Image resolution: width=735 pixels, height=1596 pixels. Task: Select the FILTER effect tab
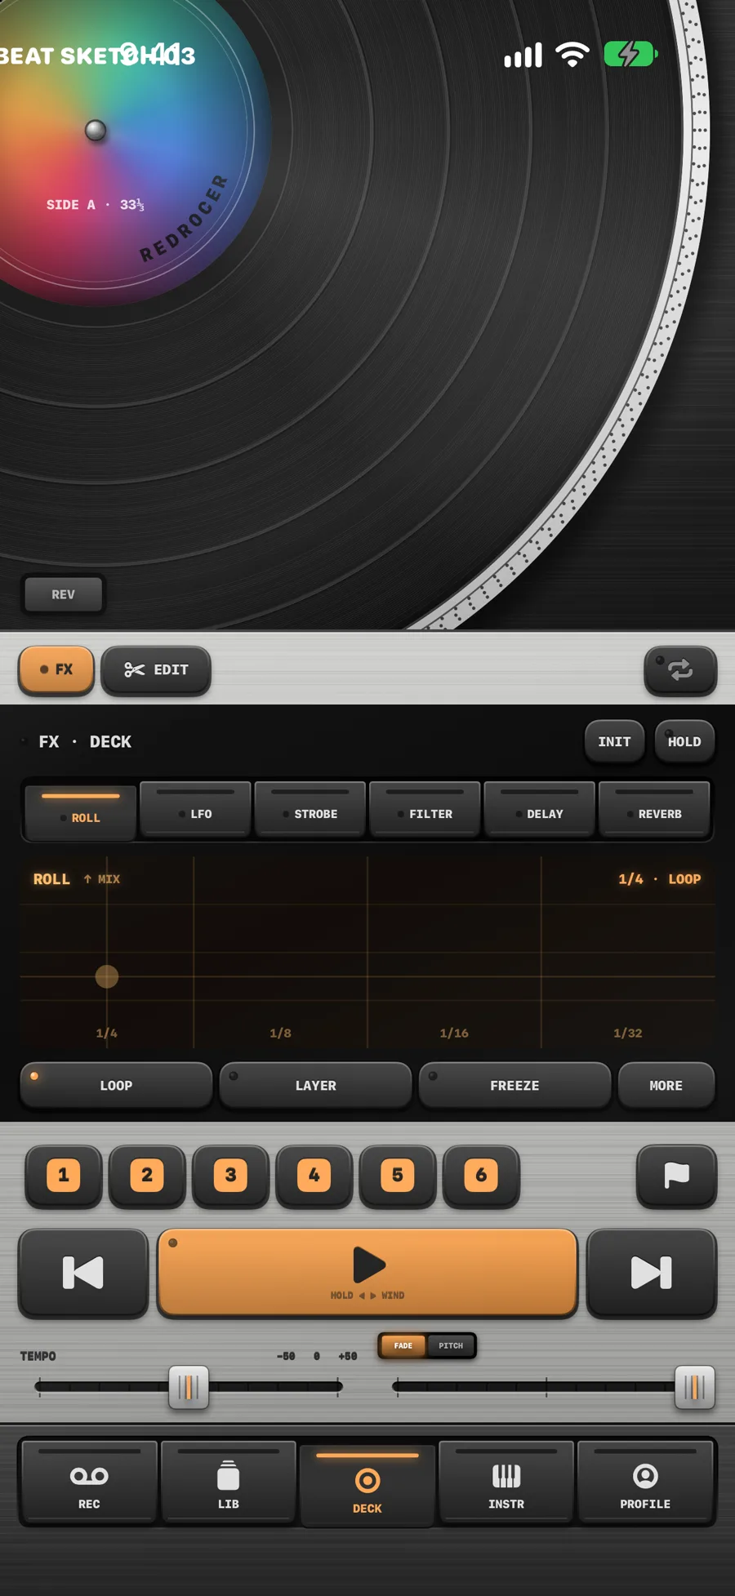click(x=425, y=809)
